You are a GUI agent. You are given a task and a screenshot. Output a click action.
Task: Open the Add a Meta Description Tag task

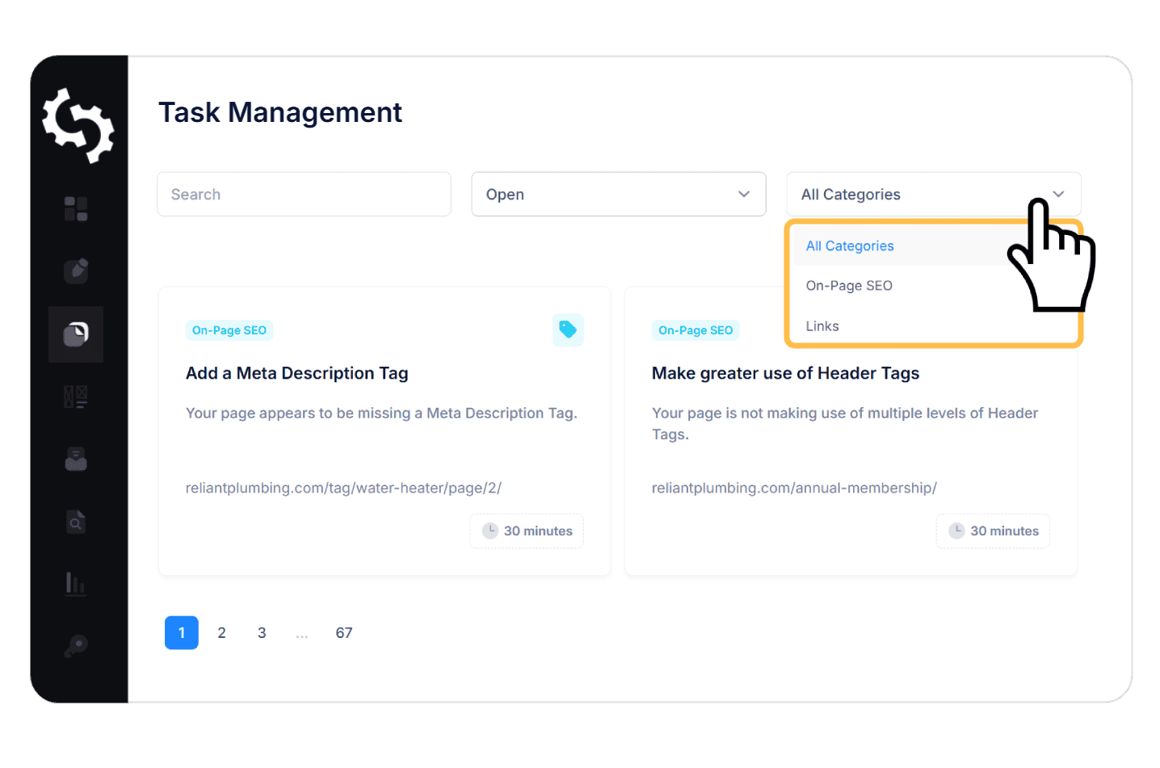297,373
